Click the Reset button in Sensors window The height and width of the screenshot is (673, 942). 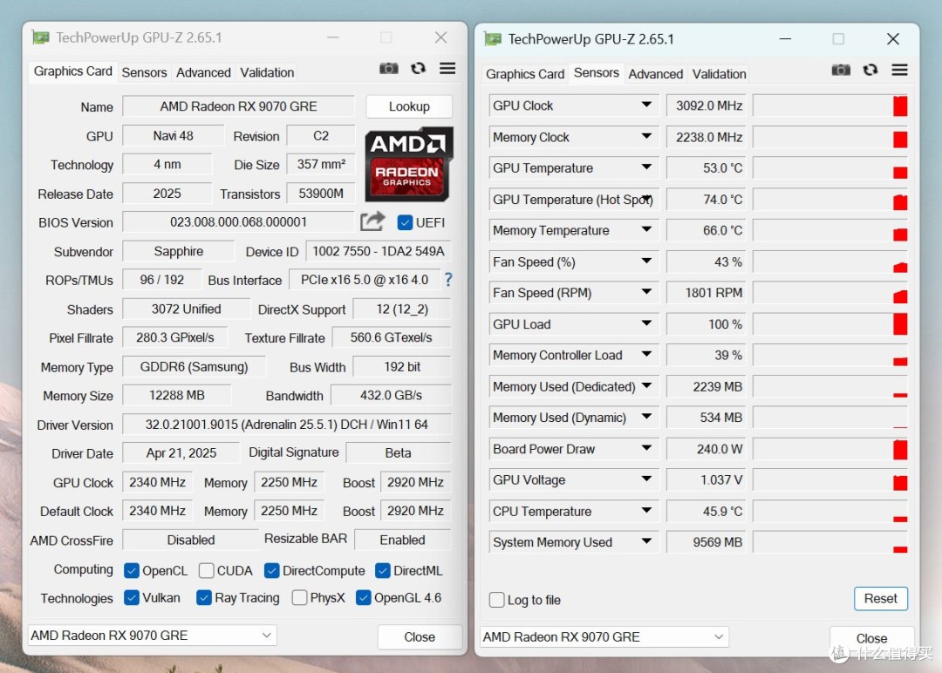(x=881, y=599)
